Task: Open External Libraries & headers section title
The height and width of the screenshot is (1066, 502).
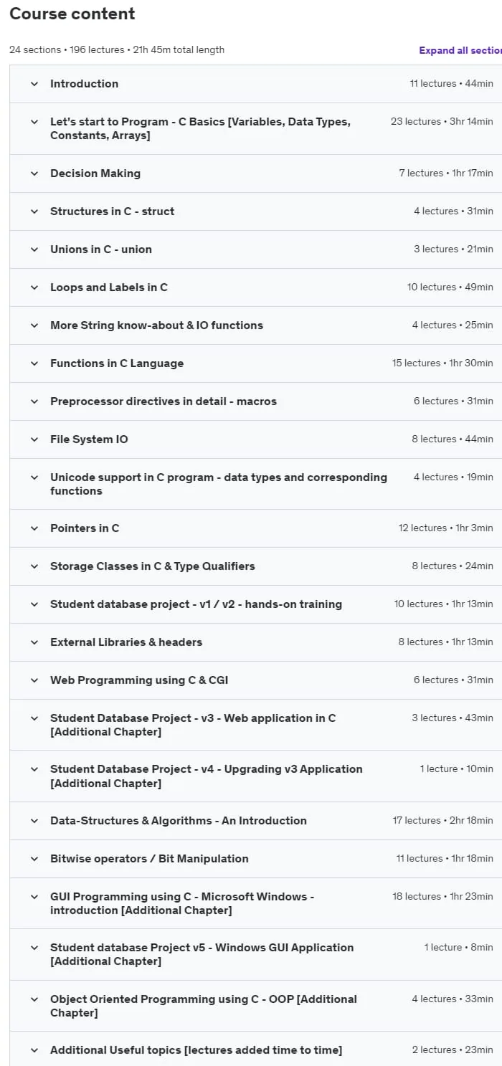Action: pyautogui.click(x=126, y=642)
